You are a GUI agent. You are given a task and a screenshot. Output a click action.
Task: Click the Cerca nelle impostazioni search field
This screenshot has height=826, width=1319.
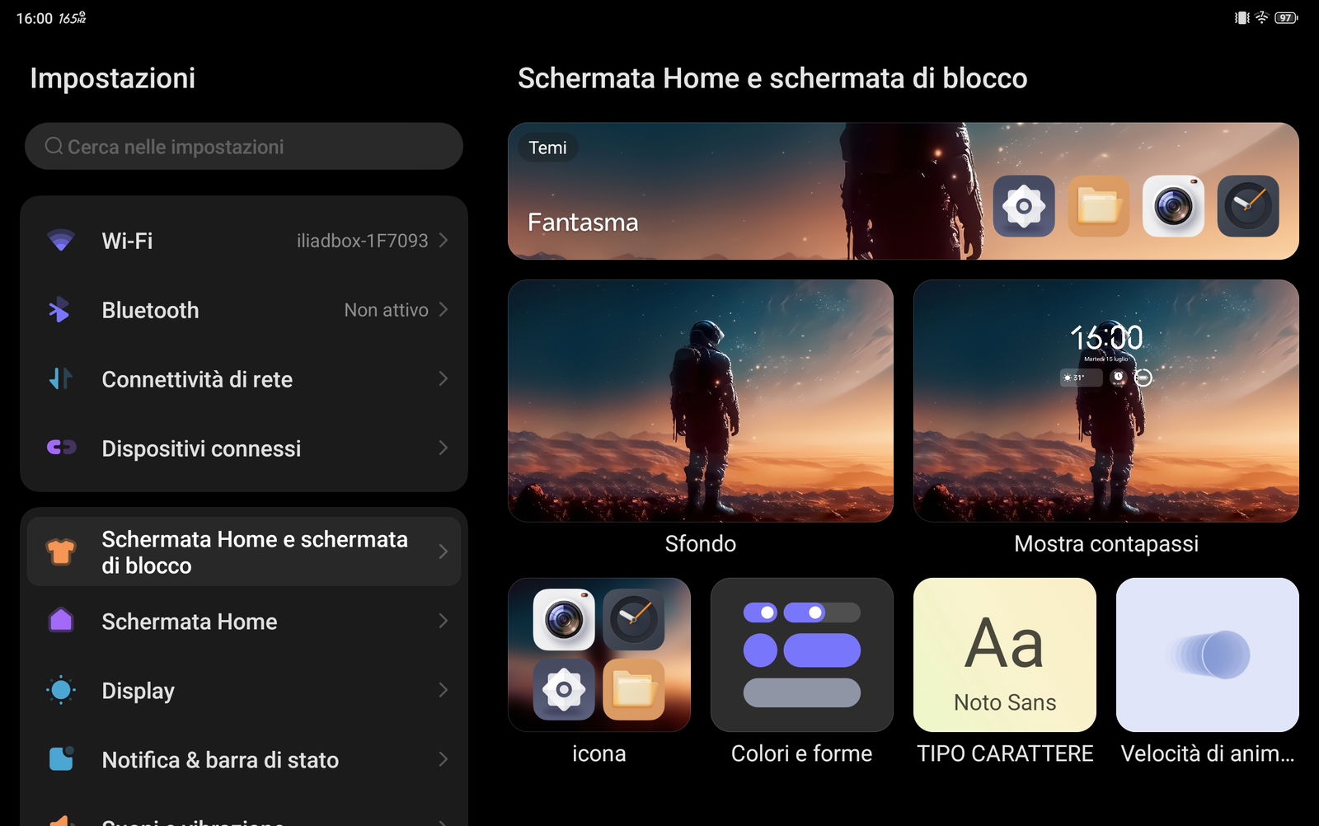[244, 147]
